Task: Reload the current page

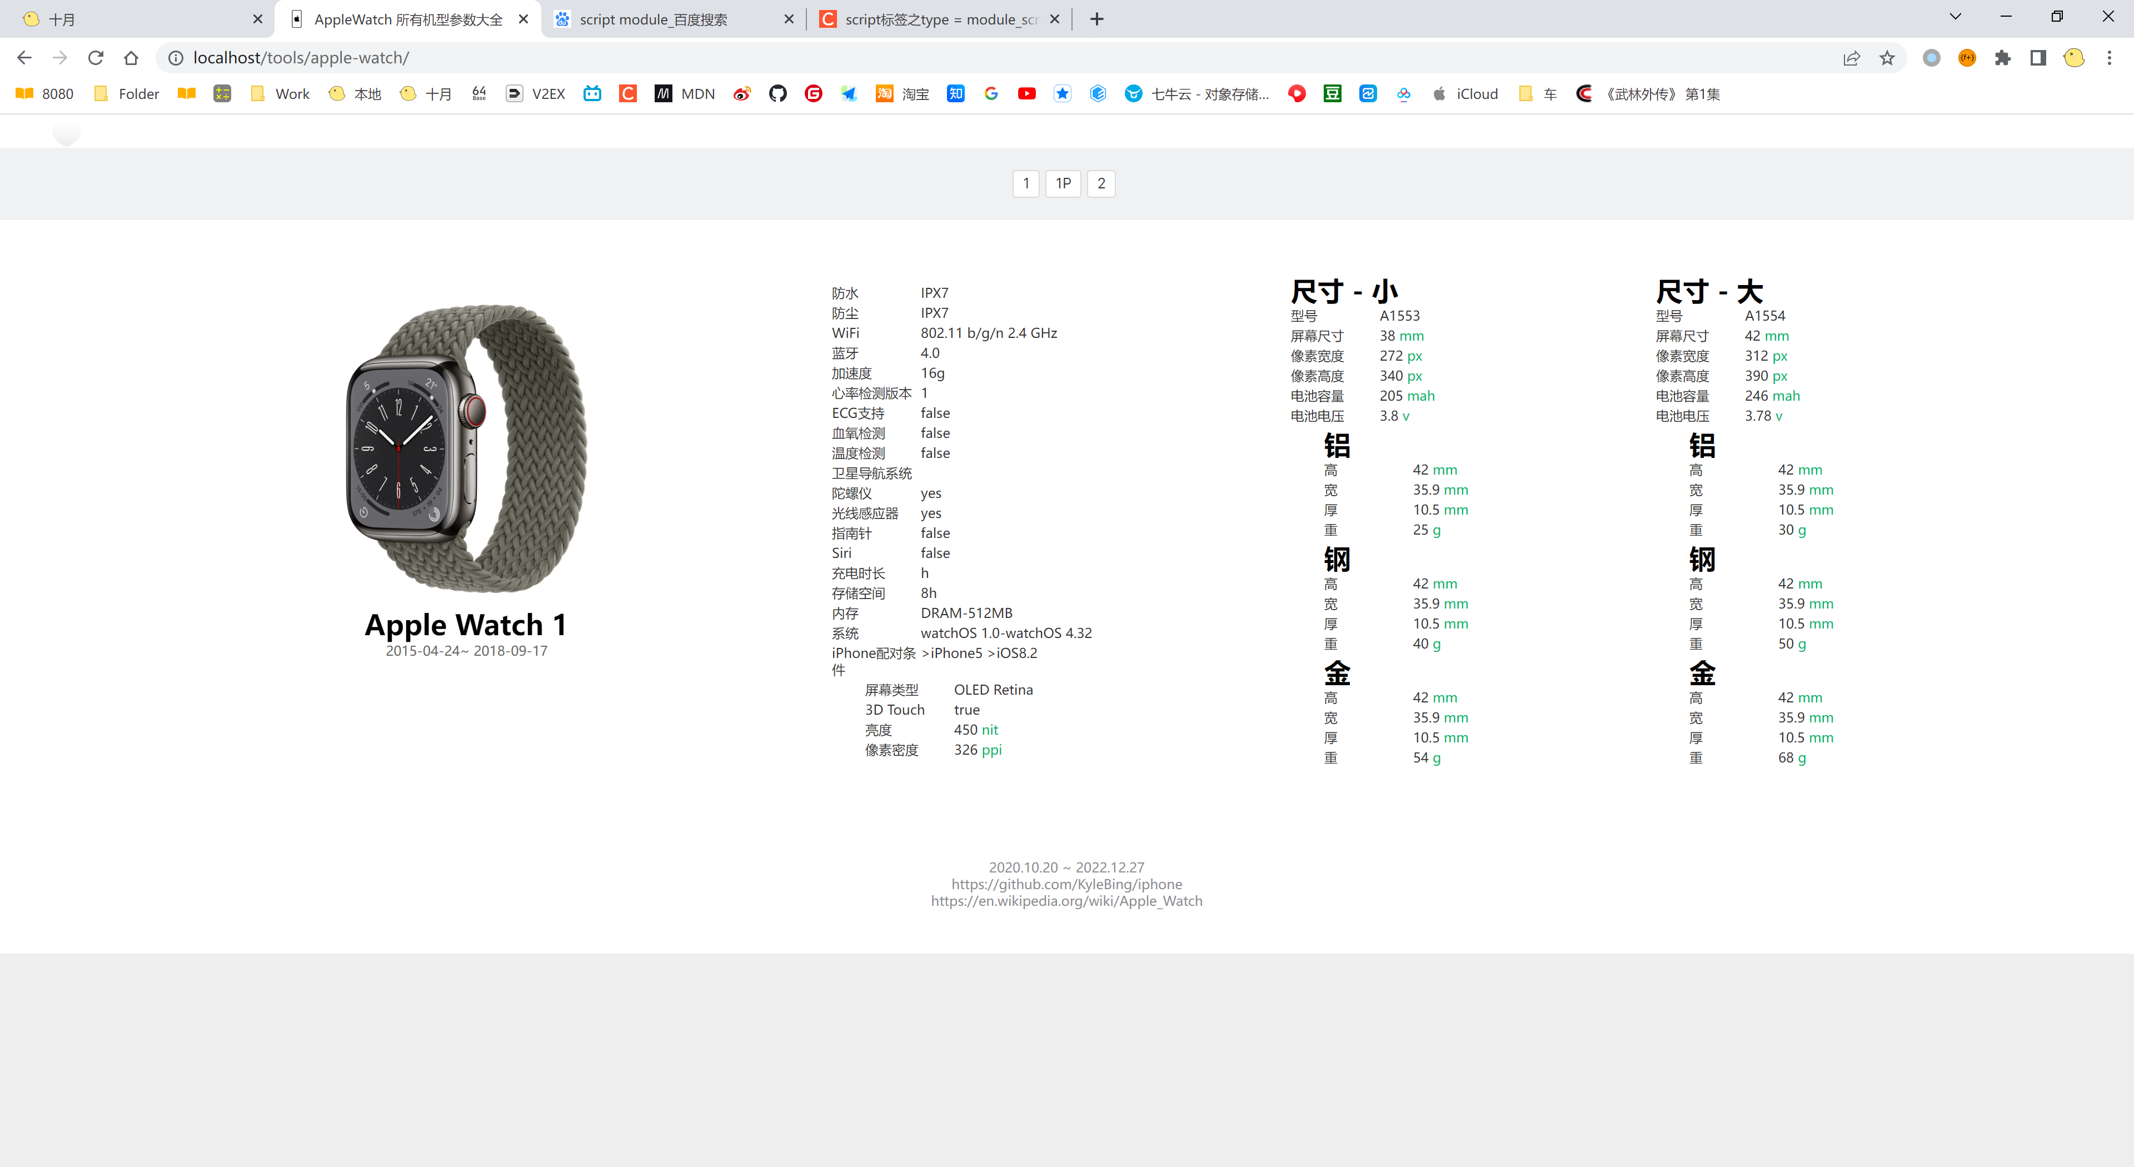Action: coord(95,57)
